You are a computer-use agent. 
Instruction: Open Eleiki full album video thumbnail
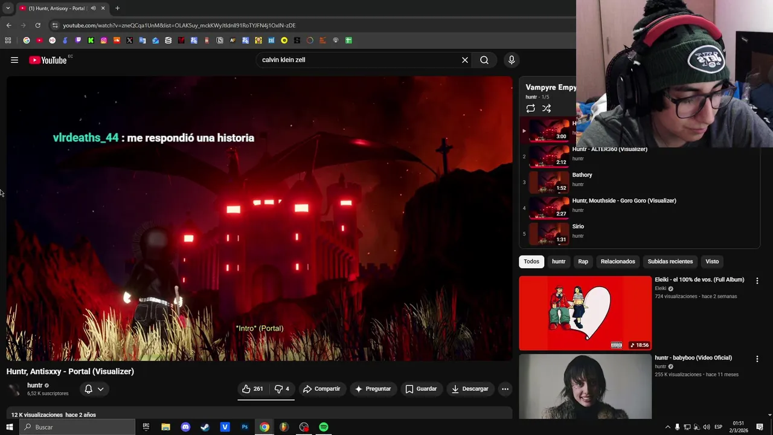click(585, 313)
